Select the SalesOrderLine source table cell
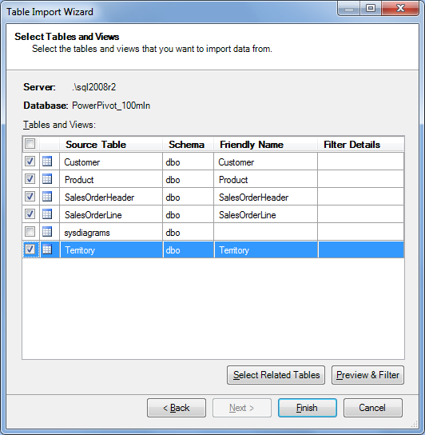425x435 pixels. pos(111,214)
